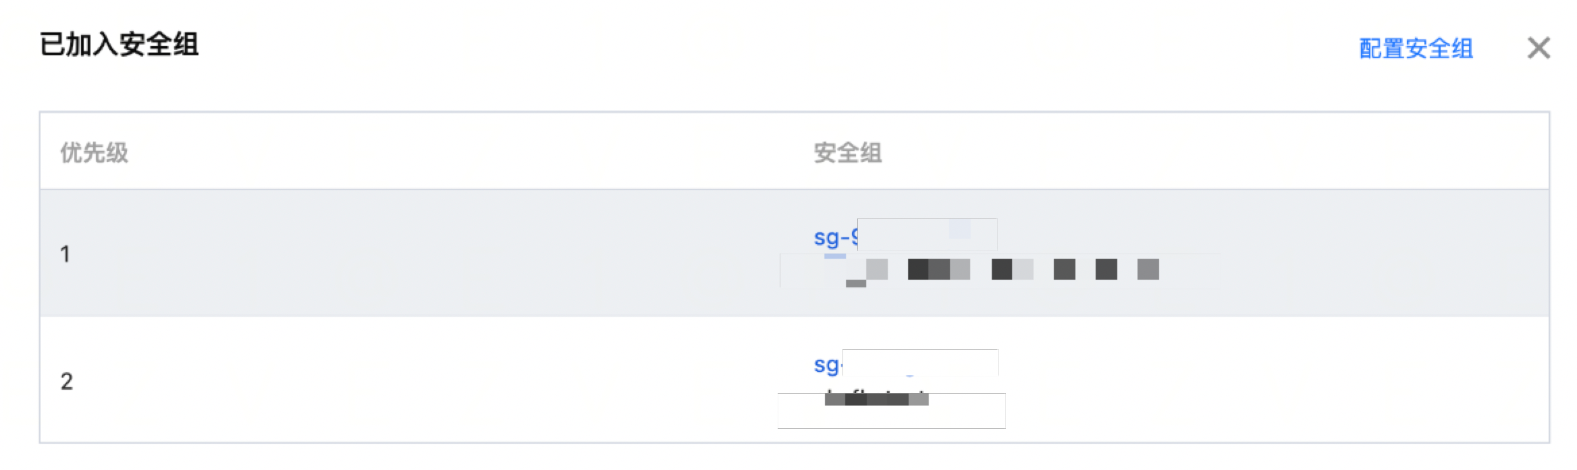Click the 安全组 column header
Screen dimensions: 1577x470
tap(848, 152)
